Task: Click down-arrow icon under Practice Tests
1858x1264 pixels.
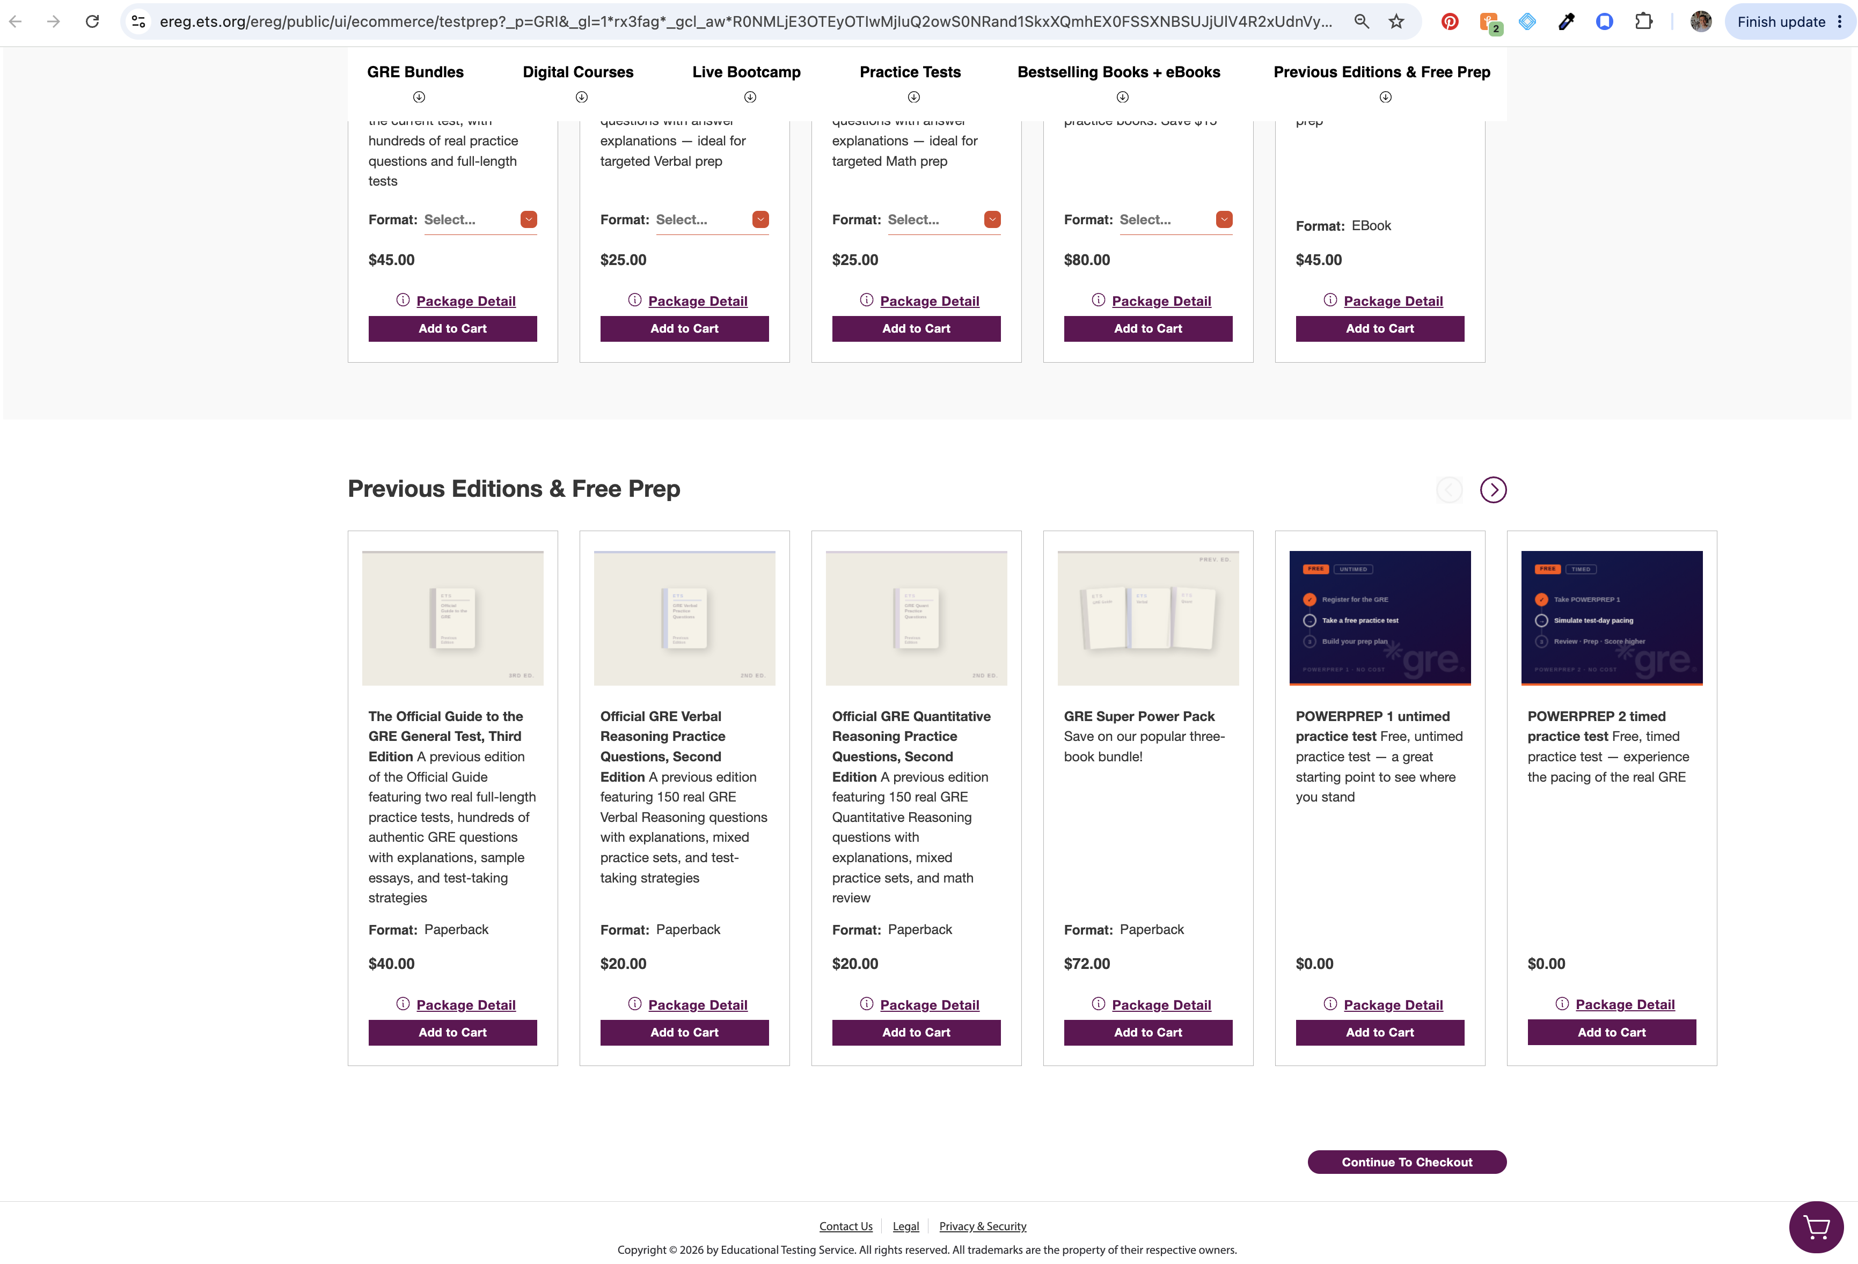Action: coord(914,97)
